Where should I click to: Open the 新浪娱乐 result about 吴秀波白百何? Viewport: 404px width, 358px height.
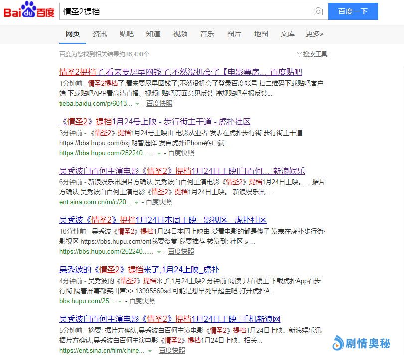(x=182, y=171)
